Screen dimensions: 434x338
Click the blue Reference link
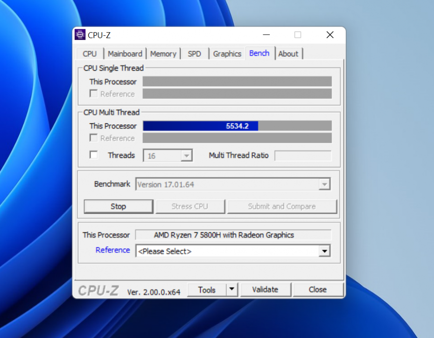(112, 250)
